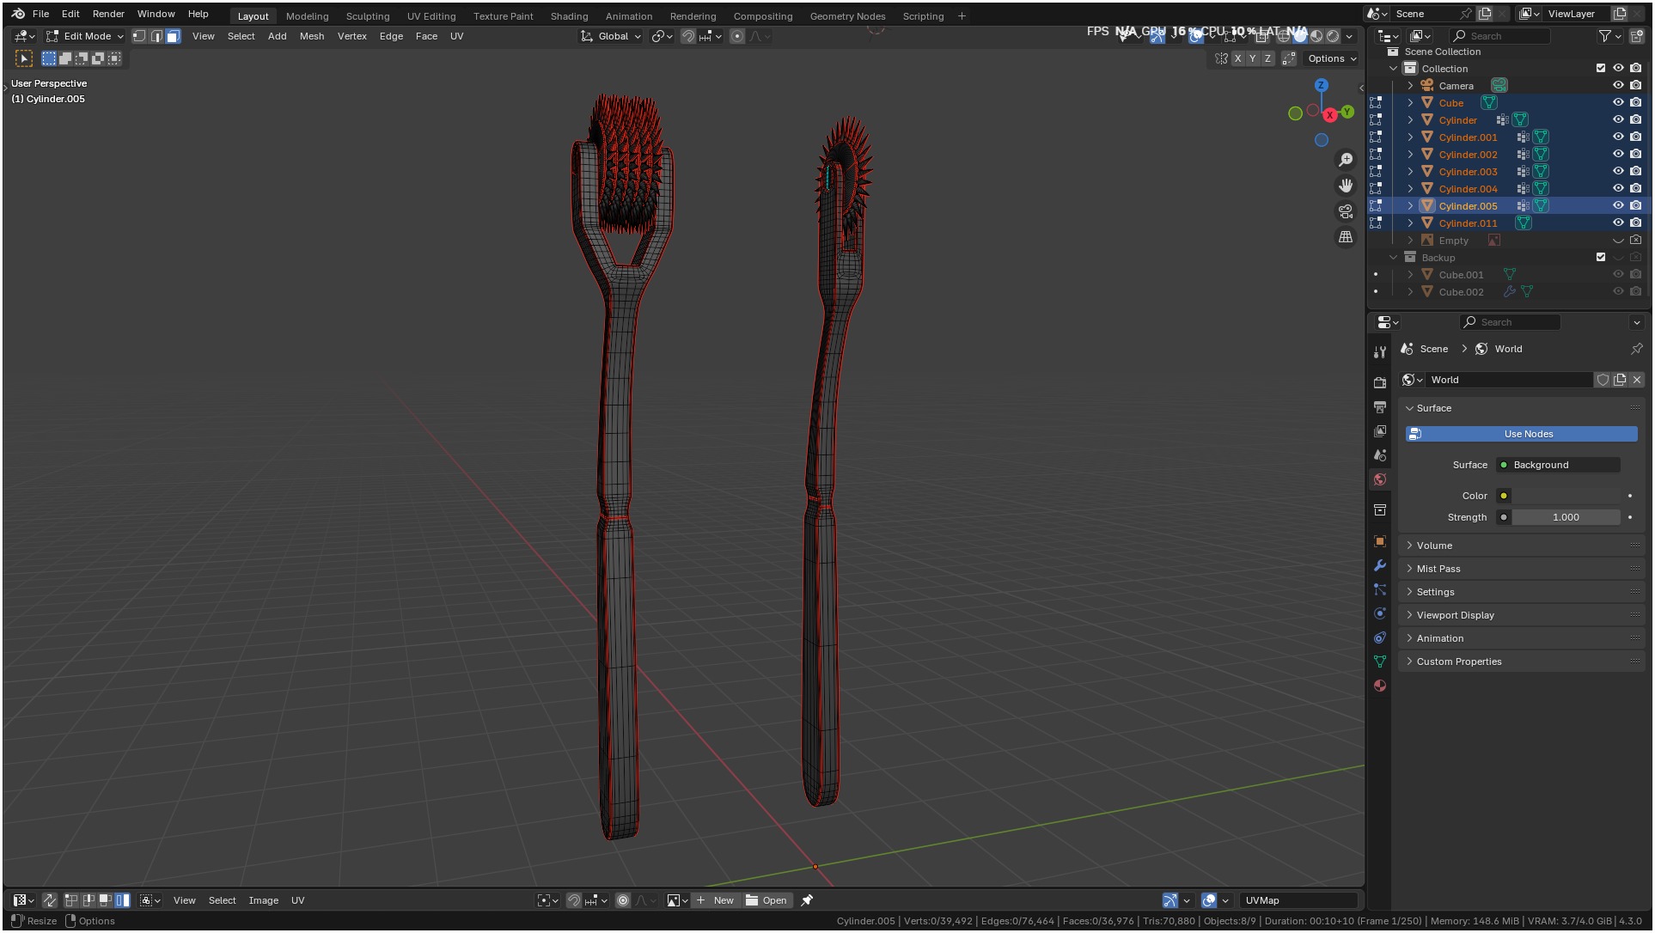This screenshot has width=1655, height=933.
Task: Uncheck the Backup collection checkbox
Action: point(1600,257)
